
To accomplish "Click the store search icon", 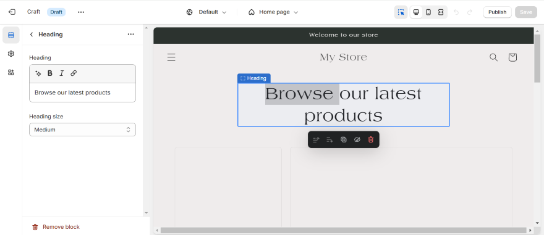I will (493, 57).
